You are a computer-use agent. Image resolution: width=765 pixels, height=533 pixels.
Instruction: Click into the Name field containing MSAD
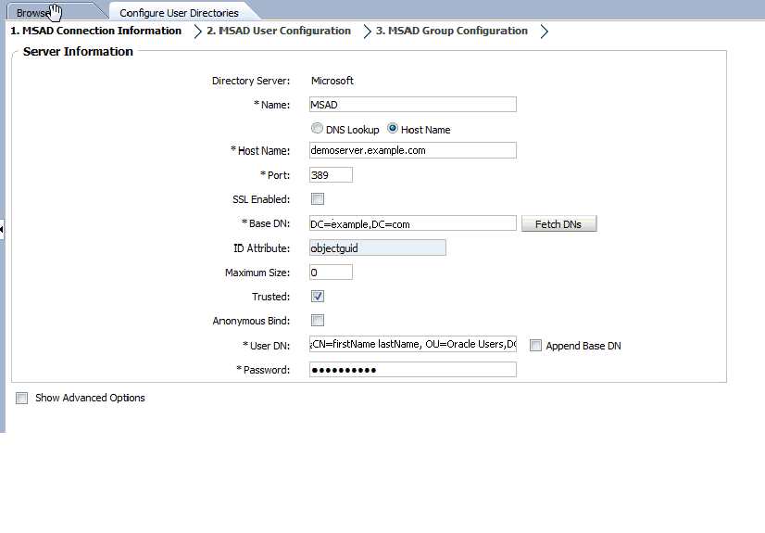click(413, 105)
